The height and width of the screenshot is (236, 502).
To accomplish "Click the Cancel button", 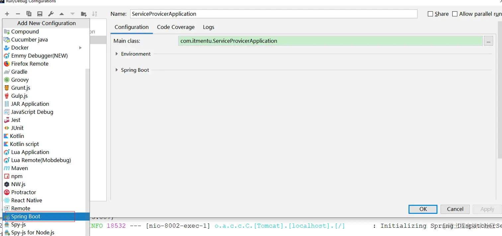I will click(455, 209).
